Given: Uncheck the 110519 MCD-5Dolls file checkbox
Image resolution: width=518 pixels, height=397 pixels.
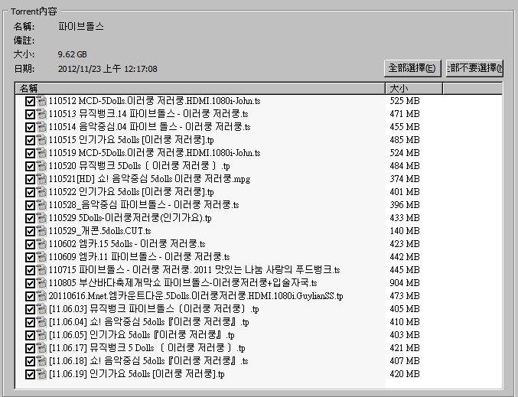Looking at the screenshot, I should (x=30, y=153).
